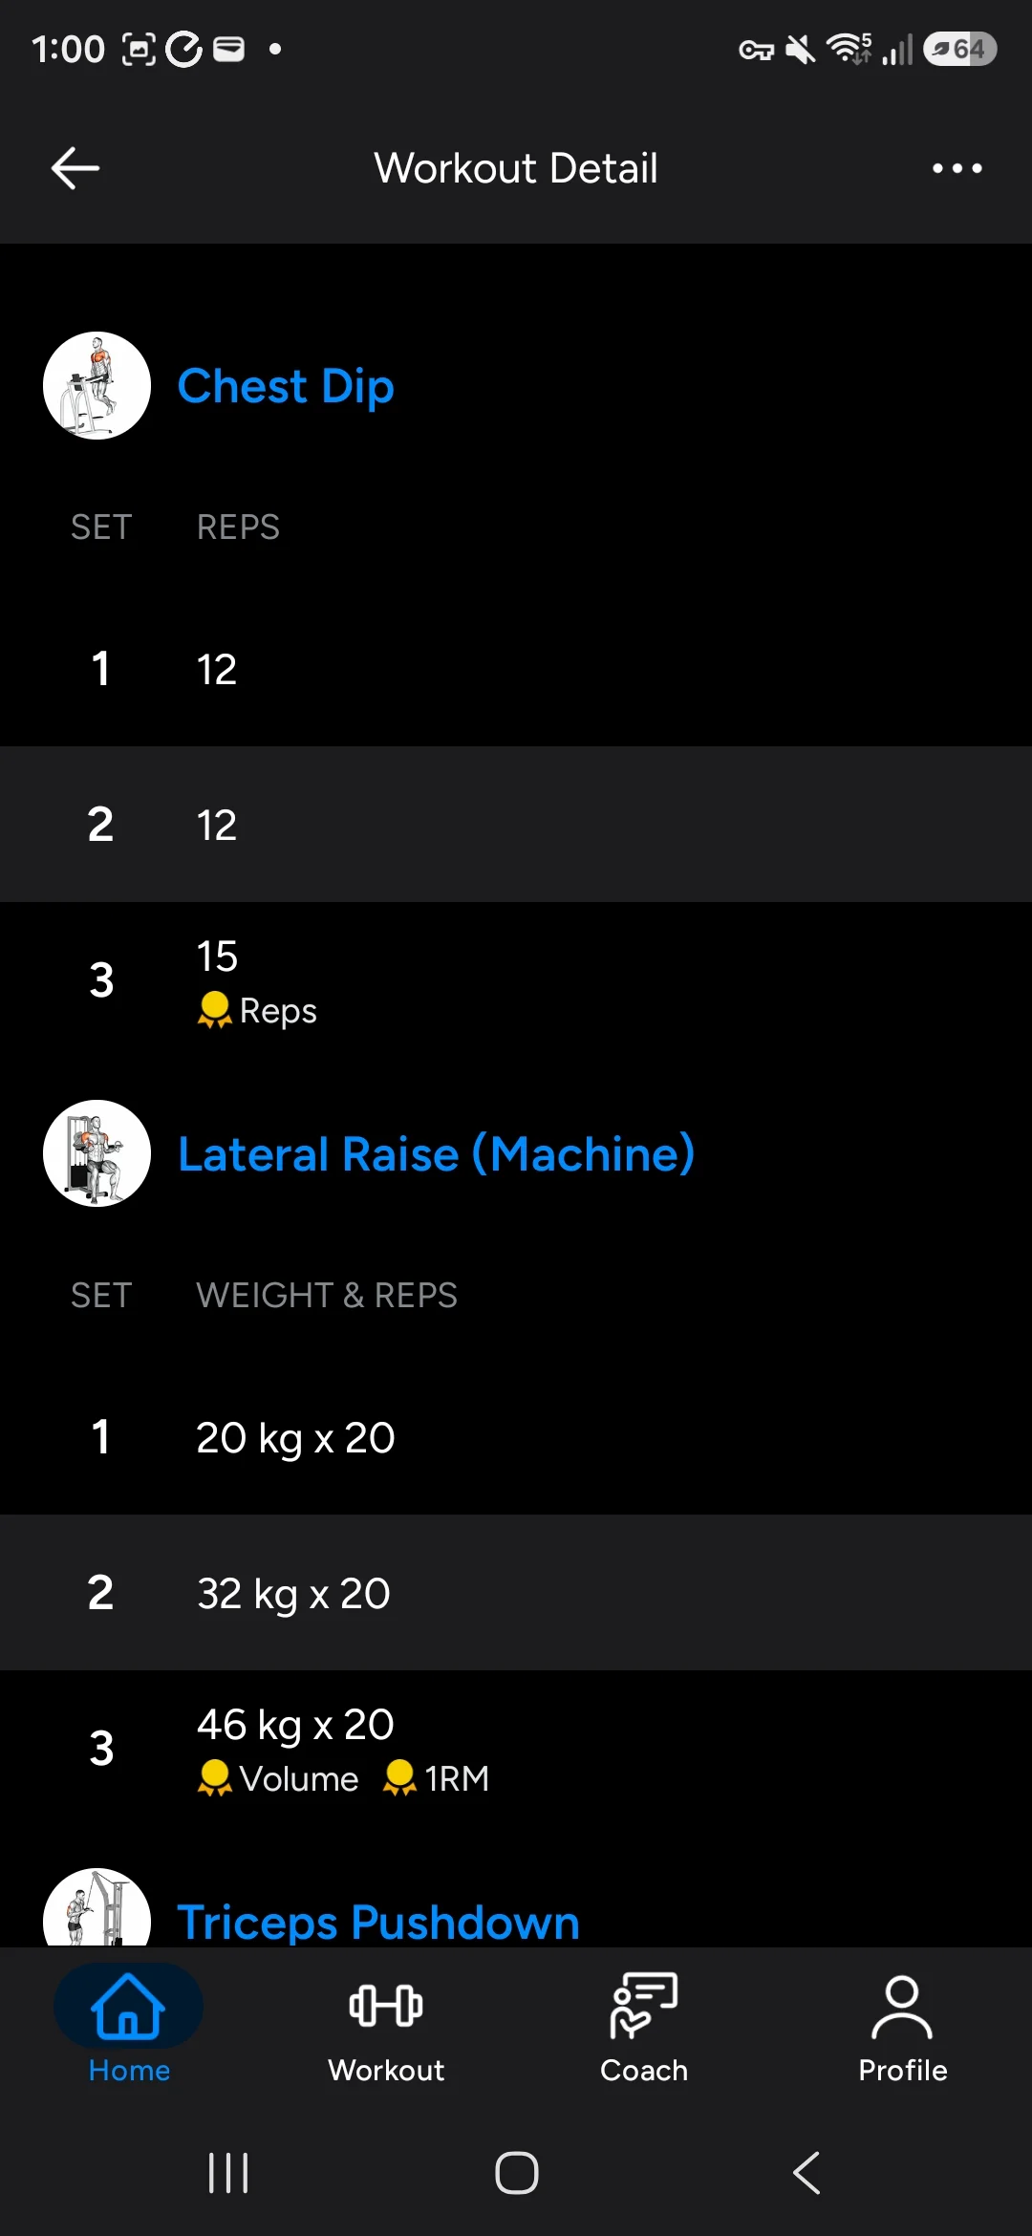Select the 20 kg x 20 set row
The image size is (1032, 2236).
coord(516,1437)
